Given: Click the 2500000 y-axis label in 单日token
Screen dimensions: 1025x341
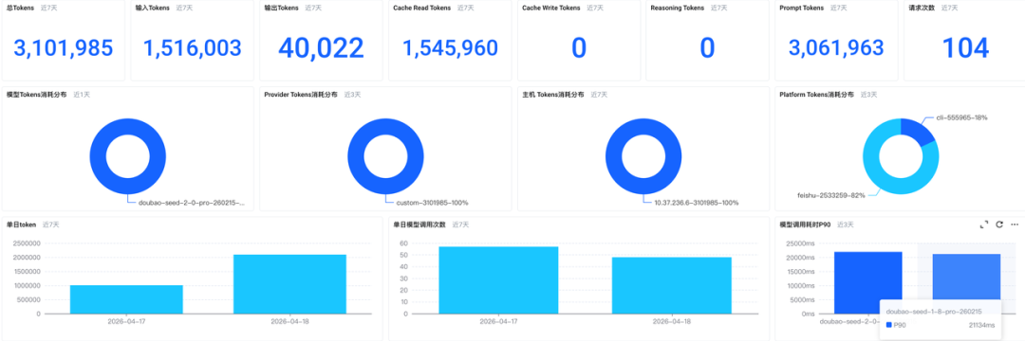Looking at the screenshot, I should [x=27, y=243].
